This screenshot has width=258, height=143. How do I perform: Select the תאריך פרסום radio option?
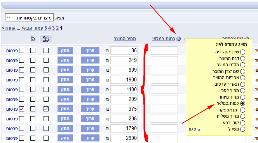pos(242,84)
